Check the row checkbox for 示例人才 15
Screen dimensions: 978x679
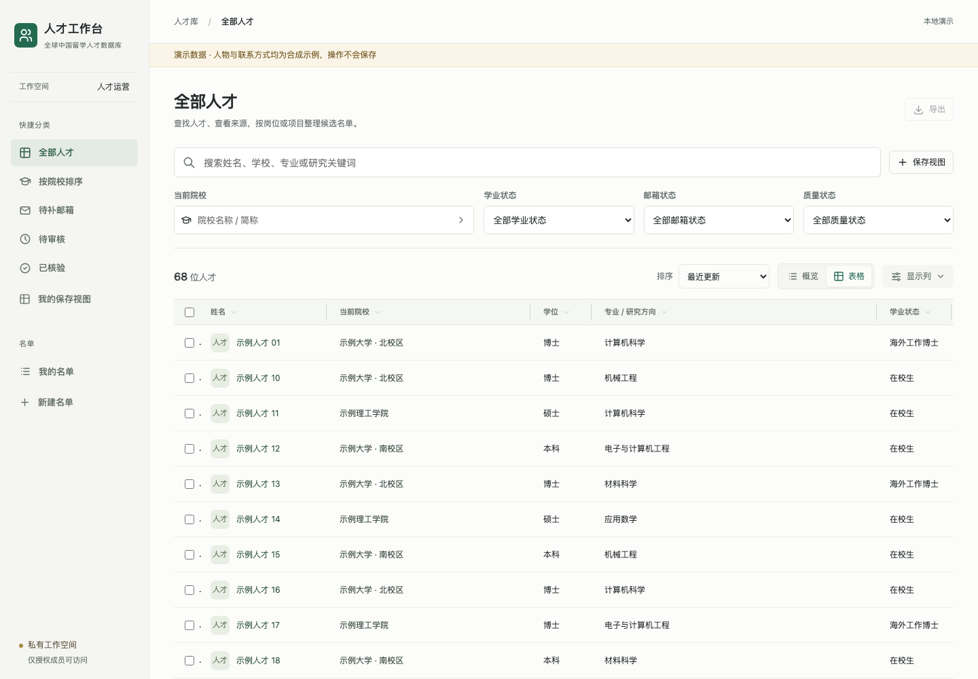click(189, 555)
